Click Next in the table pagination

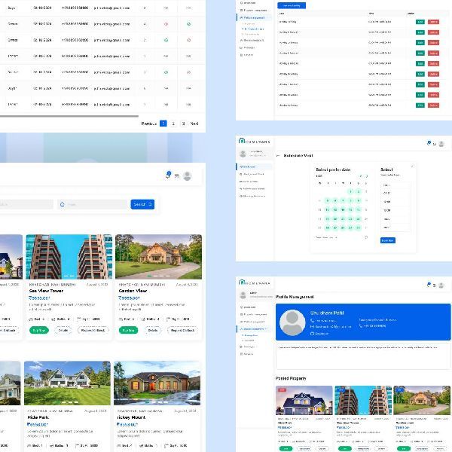194,123
